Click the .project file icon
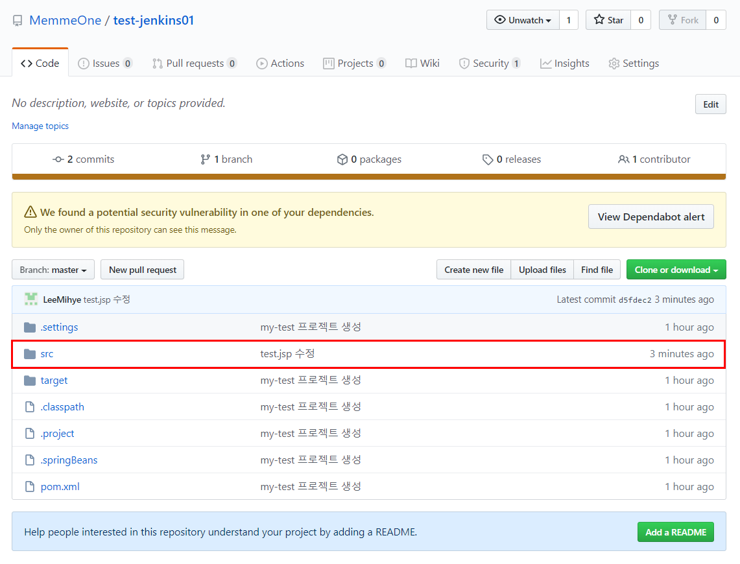Image resolution: width=740 pixels, height=564 pixels. (x=30, y=434)
